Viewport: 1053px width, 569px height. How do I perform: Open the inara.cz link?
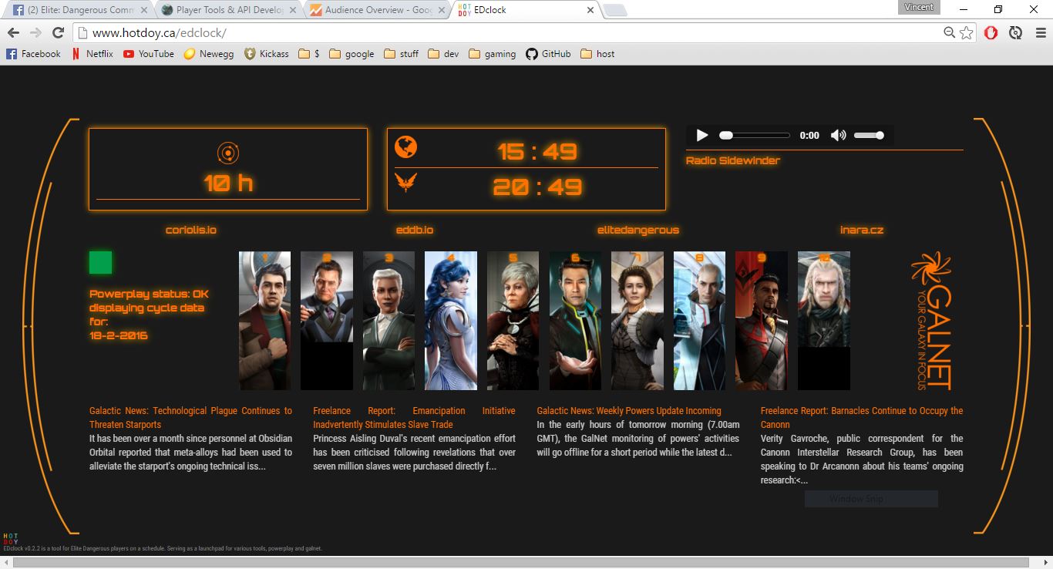pos(862,230)
